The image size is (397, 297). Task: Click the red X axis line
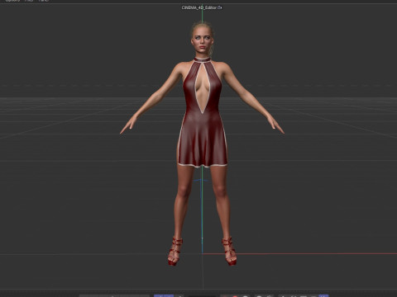pyautogui.click(x=299, y=253)
